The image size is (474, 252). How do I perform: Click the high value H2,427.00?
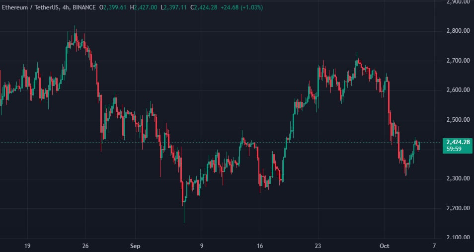(143, 7)
